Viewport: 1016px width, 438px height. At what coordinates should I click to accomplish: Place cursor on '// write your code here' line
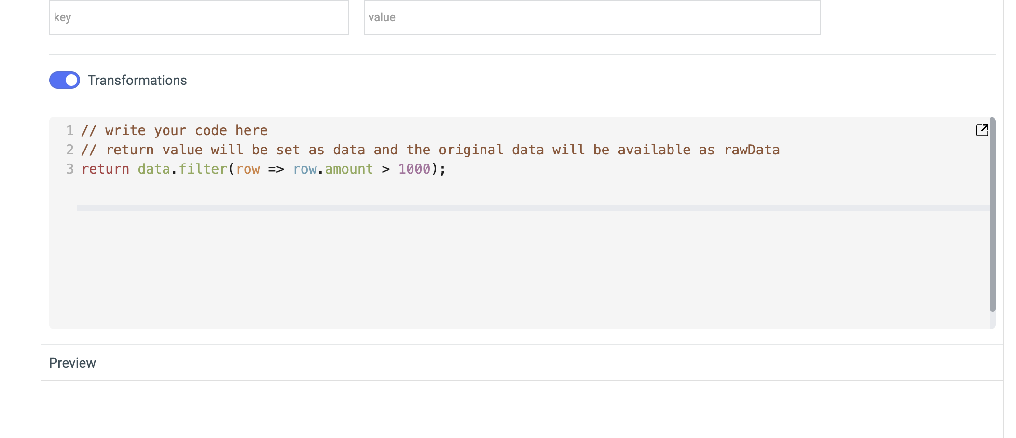175,131
